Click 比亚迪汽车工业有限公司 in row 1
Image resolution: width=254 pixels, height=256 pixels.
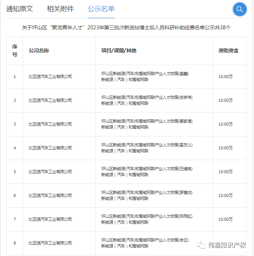point(50,77)
